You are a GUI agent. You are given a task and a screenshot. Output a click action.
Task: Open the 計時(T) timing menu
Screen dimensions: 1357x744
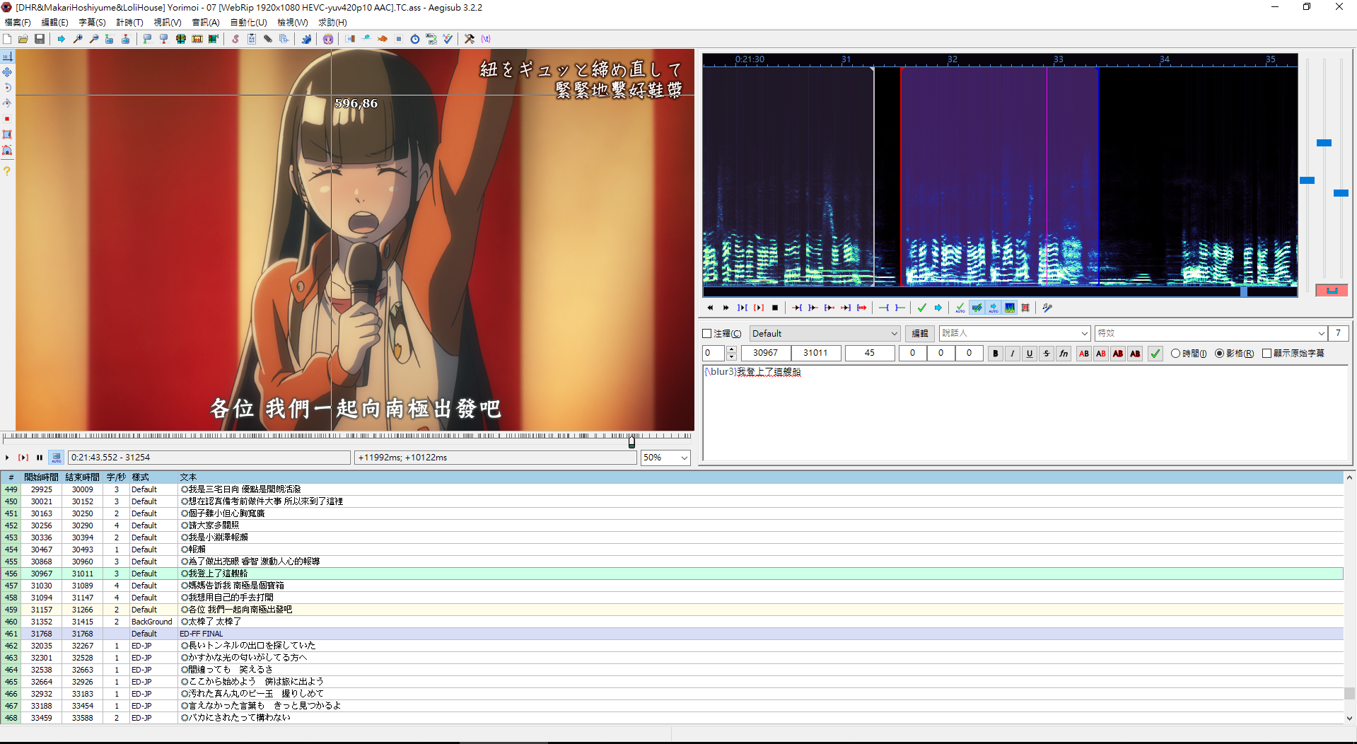[129, 23]
